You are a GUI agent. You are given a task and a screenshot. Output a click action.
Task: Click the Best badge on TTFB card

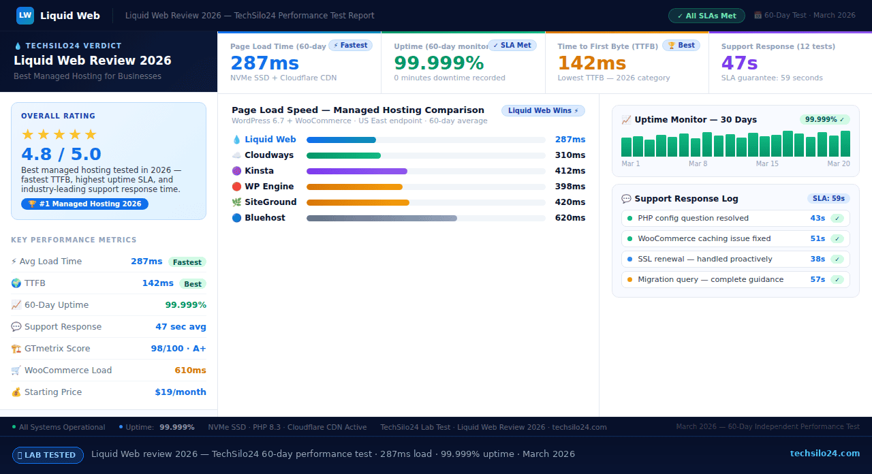click(x=681, y=46)
